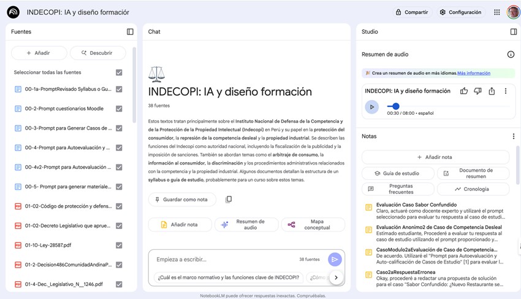Click the Añadir source button

(39, 53)
